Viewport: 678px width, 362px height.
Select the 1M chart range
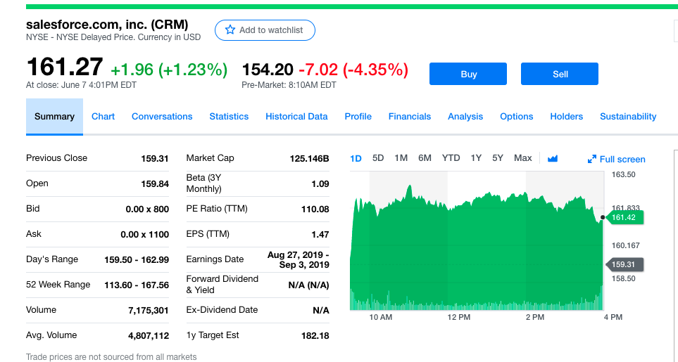coord(401,158)
